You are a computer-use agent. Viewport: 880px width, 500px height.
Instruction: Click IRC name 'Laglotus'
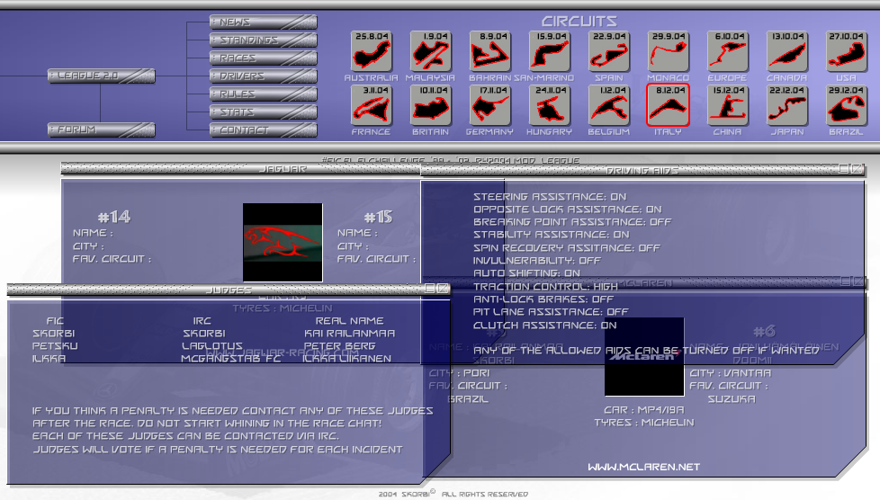(212, 346)
